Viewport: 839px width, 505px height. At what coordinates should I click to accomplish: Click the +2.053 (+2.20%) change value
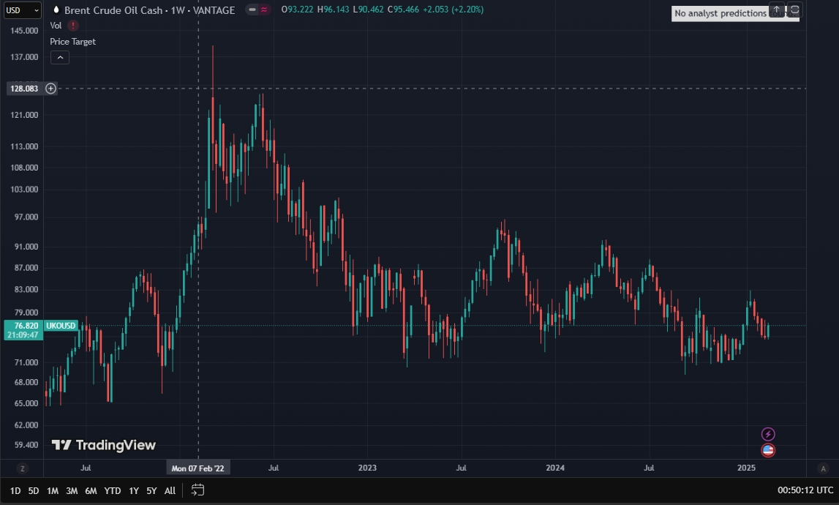point(453,10)
